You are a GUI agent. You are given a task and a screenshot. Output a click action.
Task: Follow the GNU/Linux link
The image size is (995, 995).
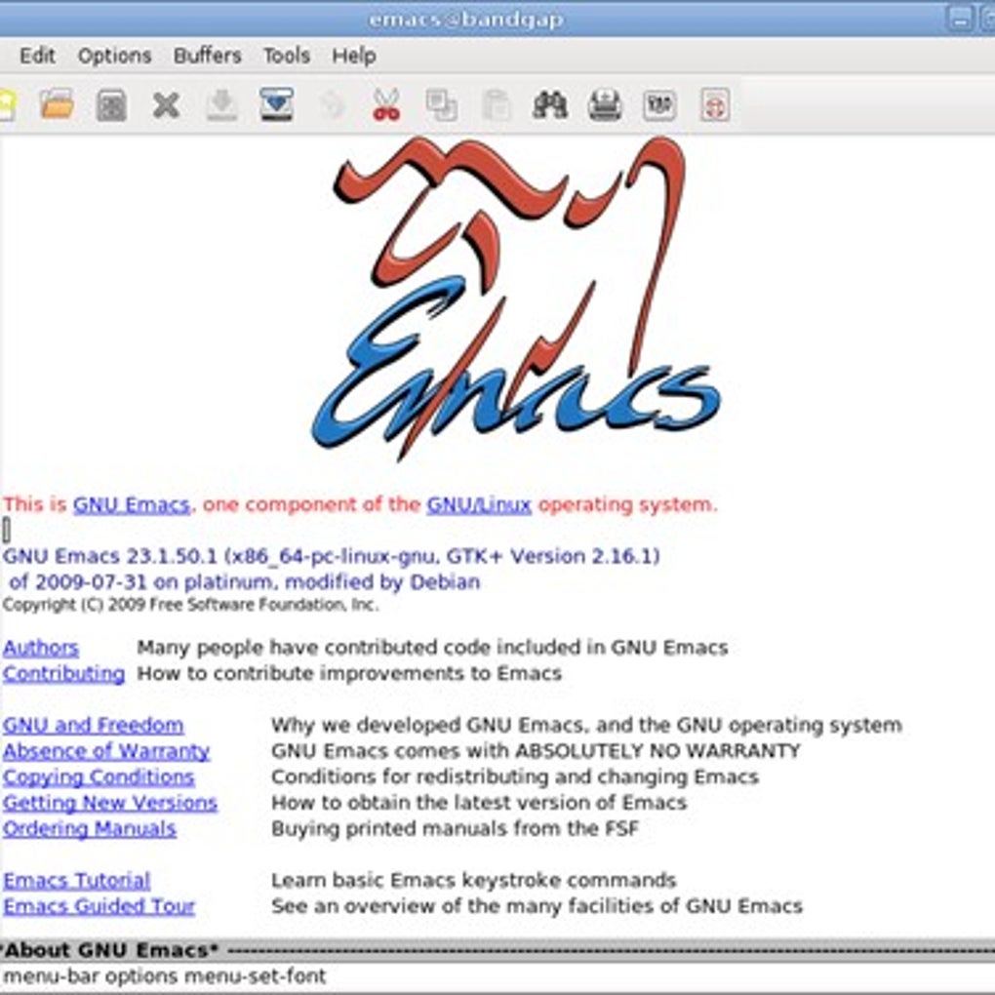point(478,505)
